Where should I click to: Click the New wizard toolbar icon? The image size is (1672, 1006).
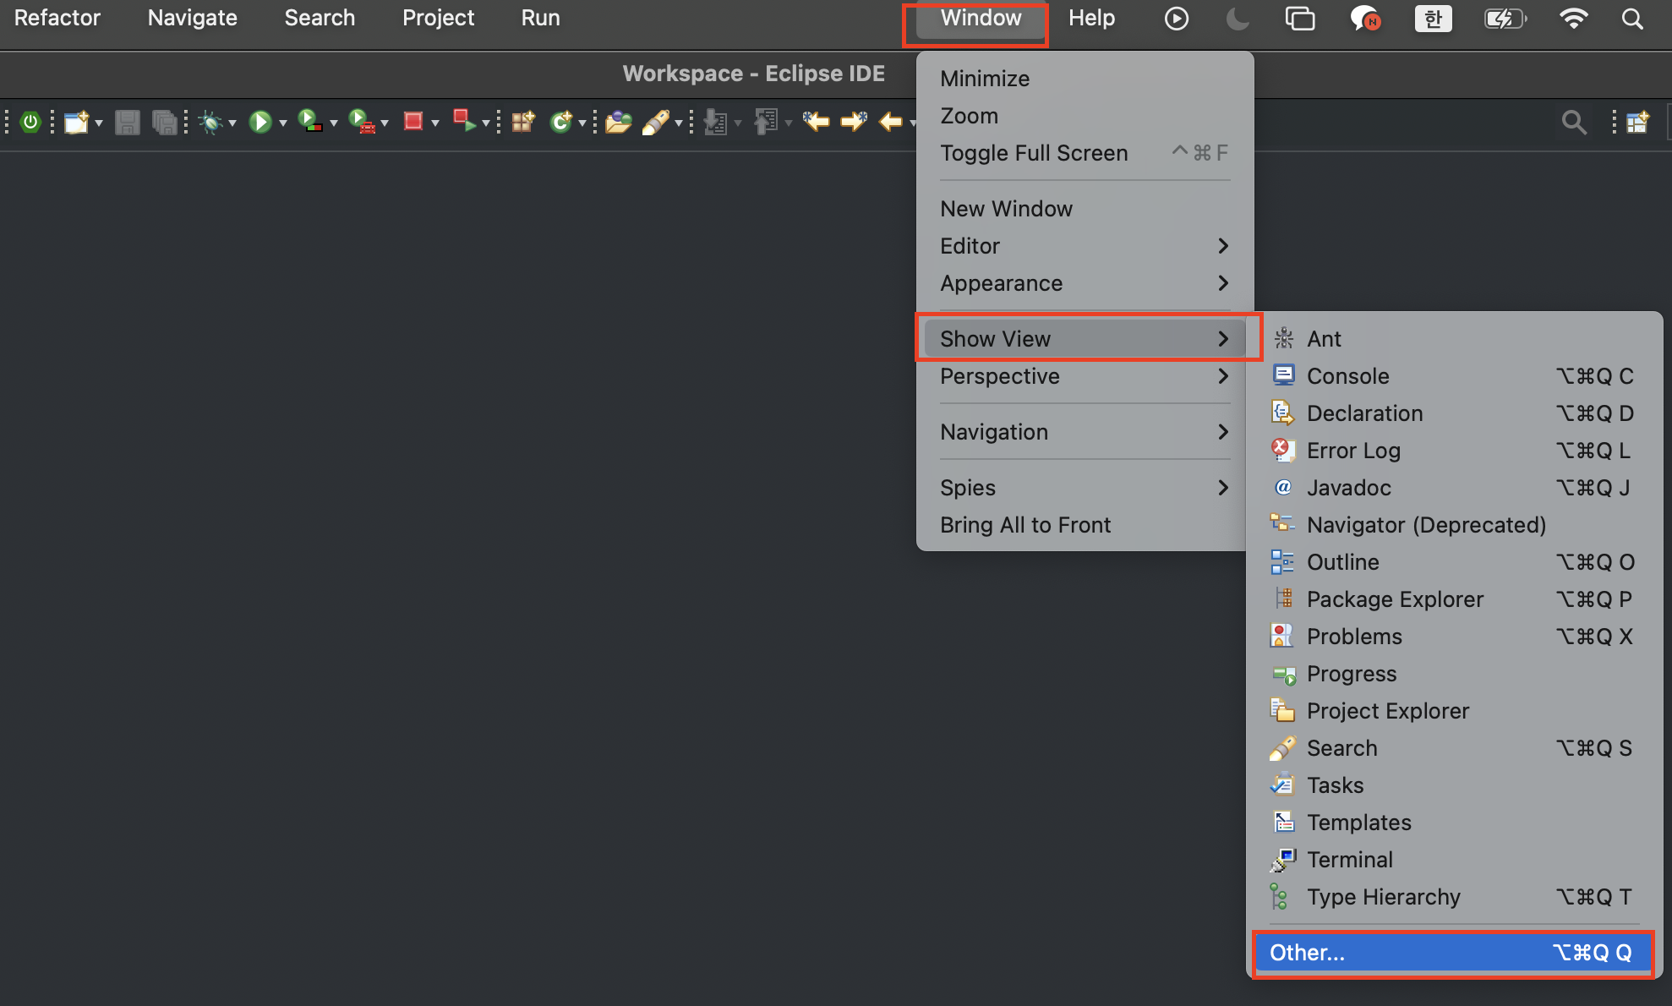point(76,123)
